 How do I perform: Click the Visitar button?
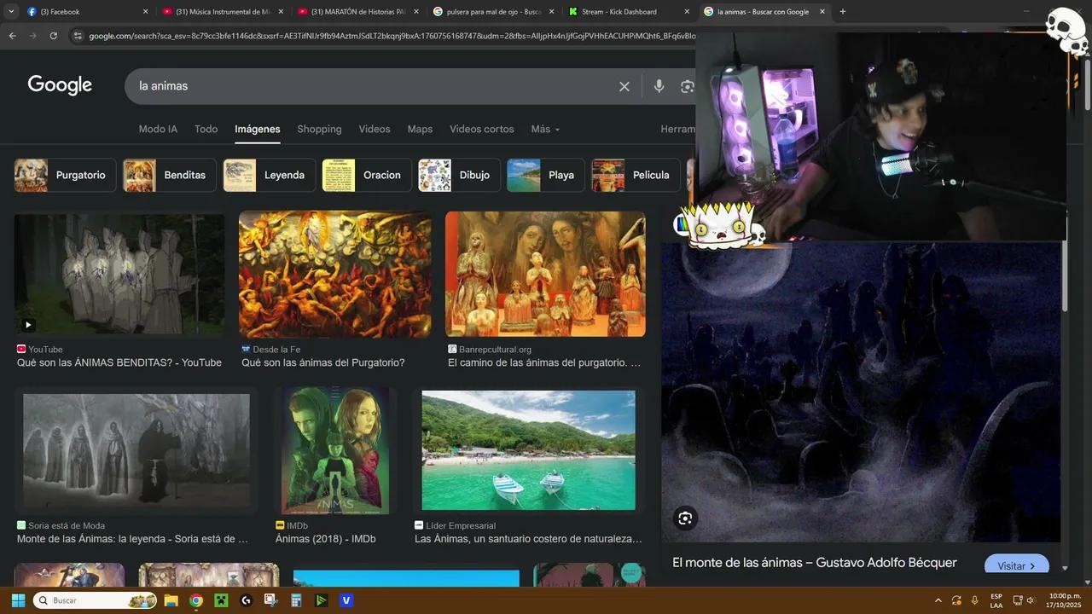[1016, 566]
